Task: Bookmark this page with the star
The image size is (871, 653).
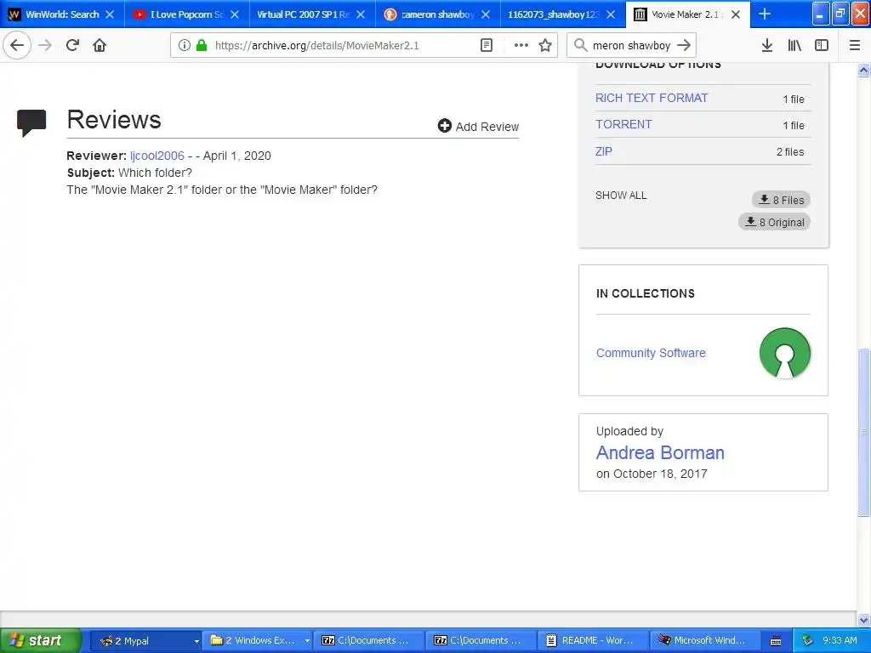Action: 545,45
